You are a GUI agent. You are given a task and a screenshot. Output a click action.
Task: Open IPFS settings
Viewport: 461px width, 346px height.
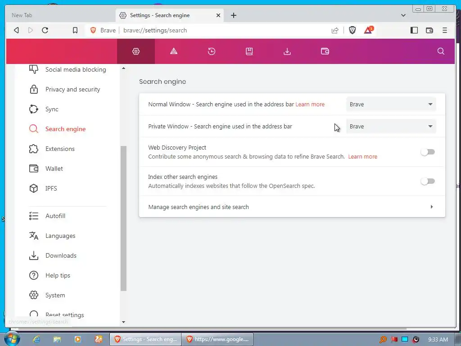[43, 188]
